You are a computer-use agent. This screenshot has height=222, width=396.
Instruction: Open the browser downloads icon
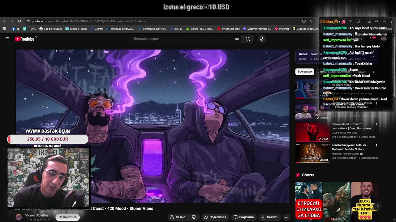coord(369,21)
